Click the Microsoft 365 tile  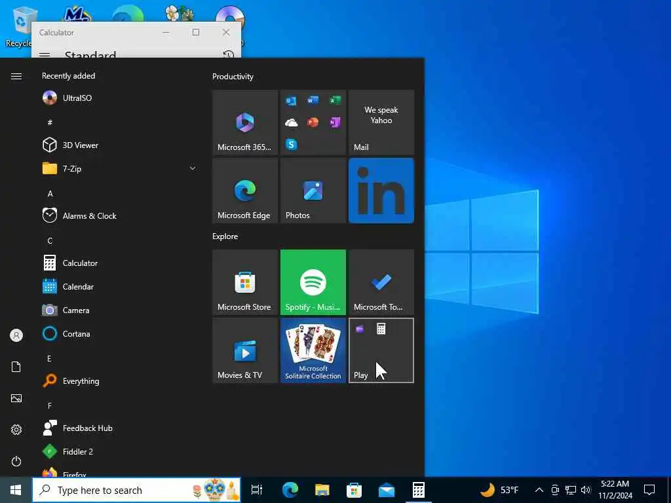[x=245, y=122]
